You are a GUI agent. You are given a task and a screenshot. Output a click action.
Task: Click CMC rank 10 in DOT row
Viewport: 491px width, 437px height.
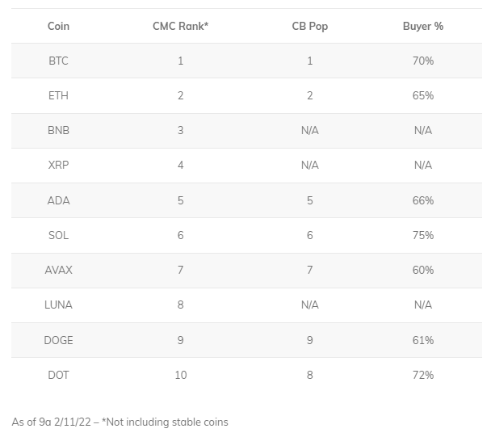click(x=181, y=375)
